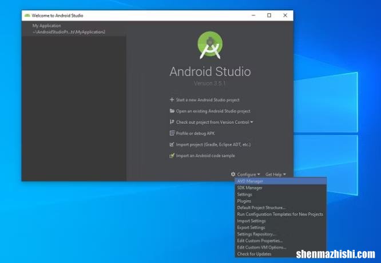This screenshot has width=381, height=263.
Task: Start a new Android Studio project
Action: (208, 100)
